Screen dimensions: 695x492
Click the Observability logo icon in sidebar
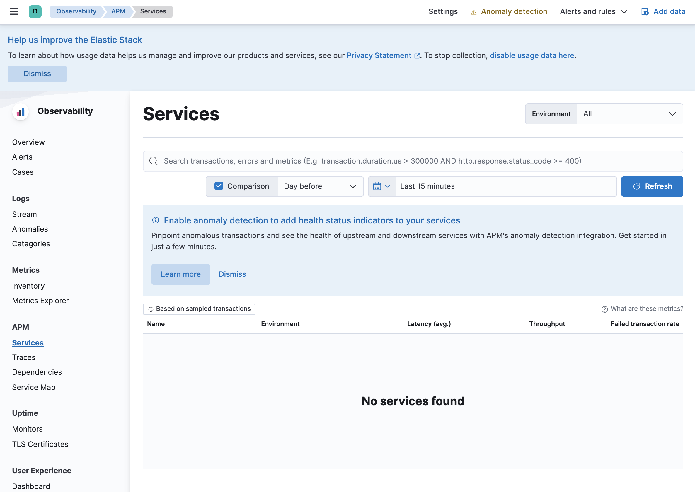point(21,112)
